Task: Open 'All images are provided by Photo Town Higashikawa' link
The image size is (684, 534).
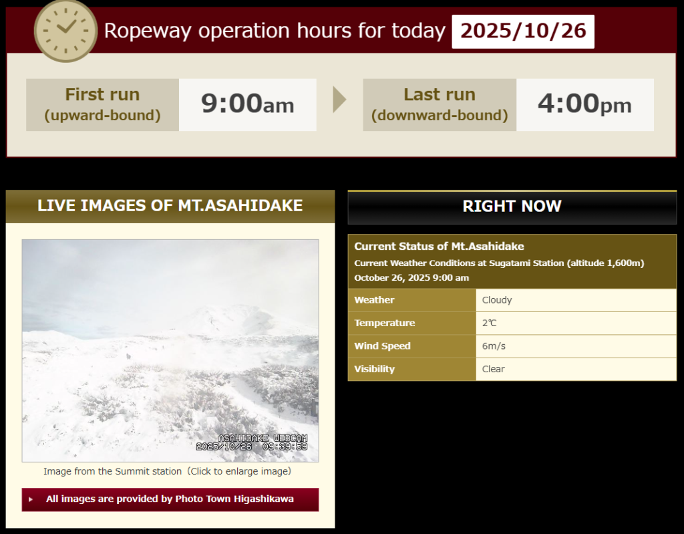Action: coord(170,499)
